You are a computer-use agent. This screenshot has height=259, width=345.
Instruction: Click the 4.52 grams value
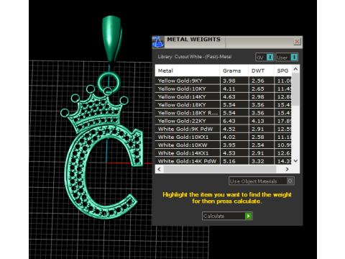coord(229,129)
